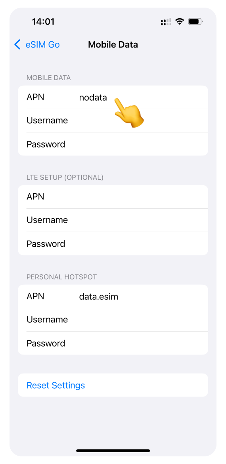Tap the home indicator bar
This screenshot has width=226, height=464.
pyautogui.click(x=113, y=451)
